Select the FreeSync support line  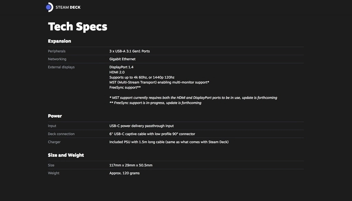[125, 87]
